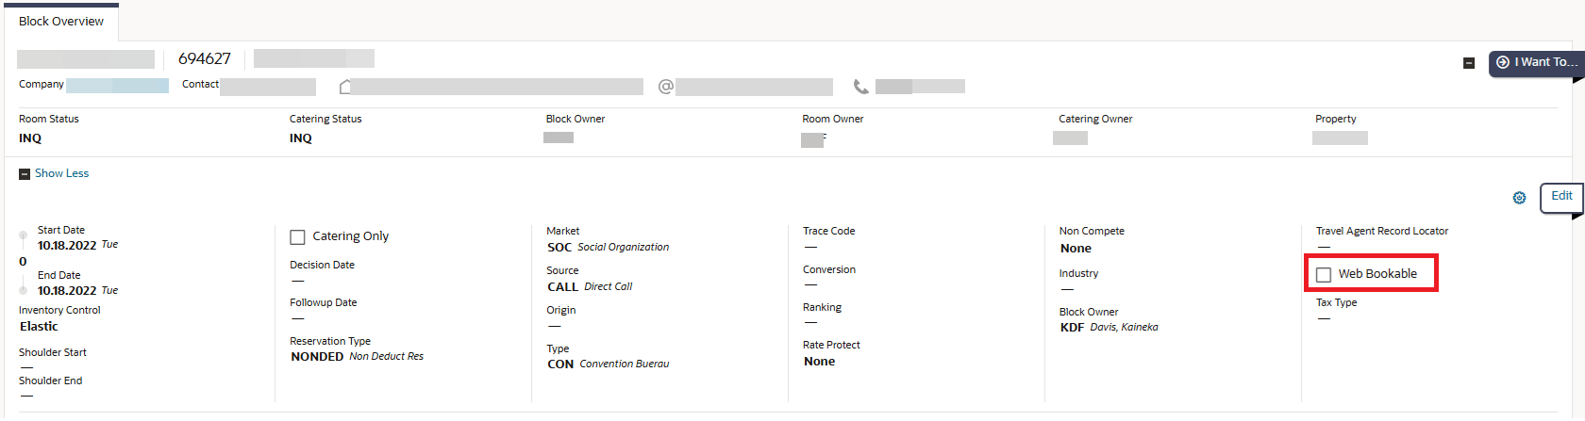
Task: Click the Origin label
Action: [560, 310]
